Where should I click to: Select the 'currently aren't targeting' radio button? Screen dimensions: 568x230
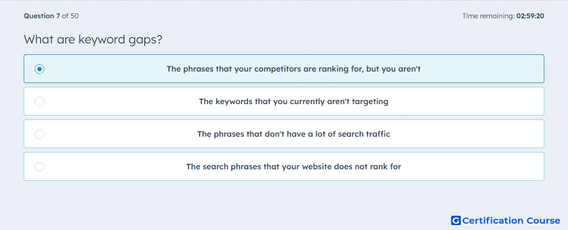tap(40, 101)
